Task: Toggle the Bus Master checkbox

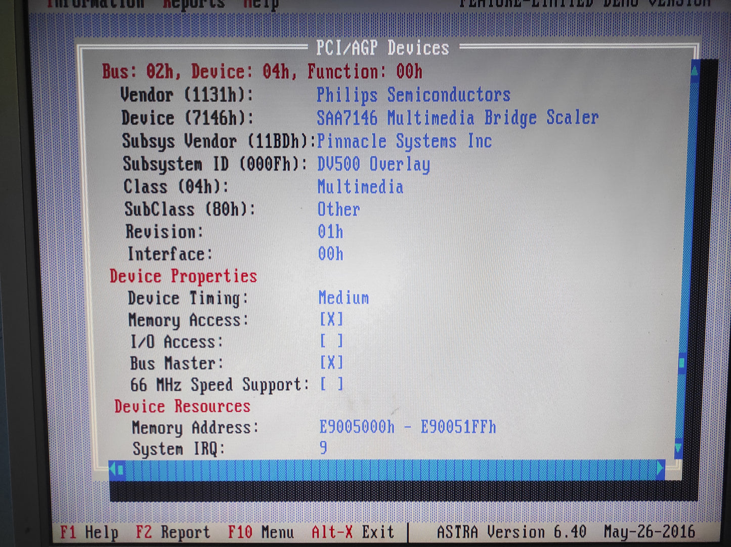Action: (x=331, y=362)
